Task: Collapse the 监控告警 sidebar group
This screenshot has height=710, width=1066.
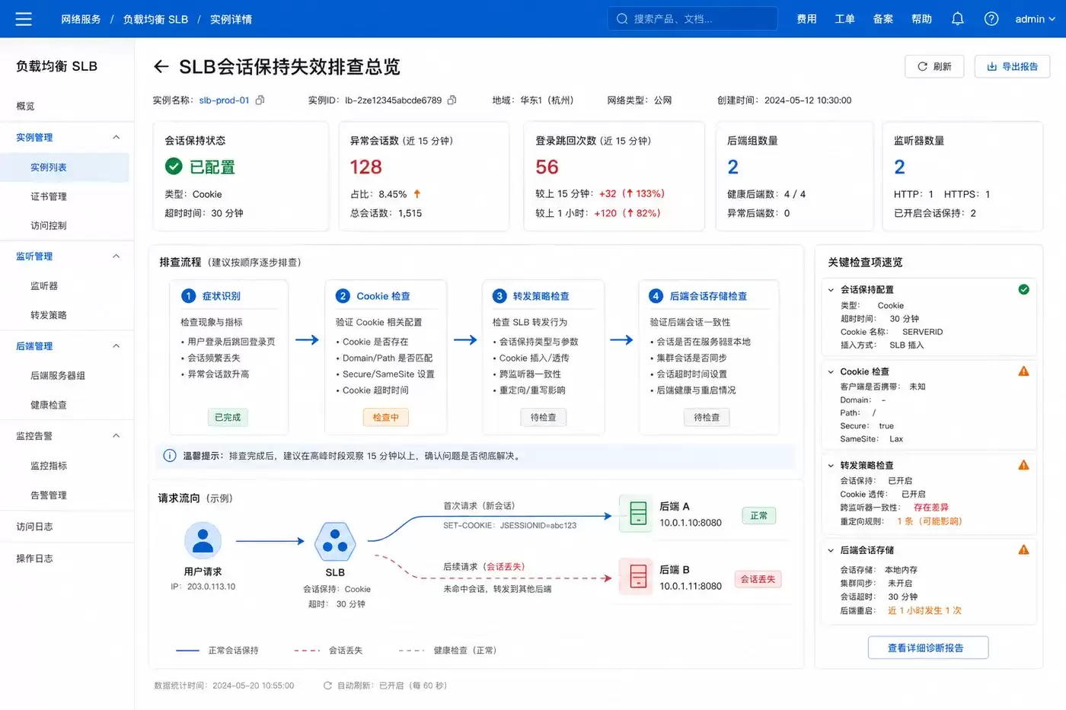Action: 116,436
